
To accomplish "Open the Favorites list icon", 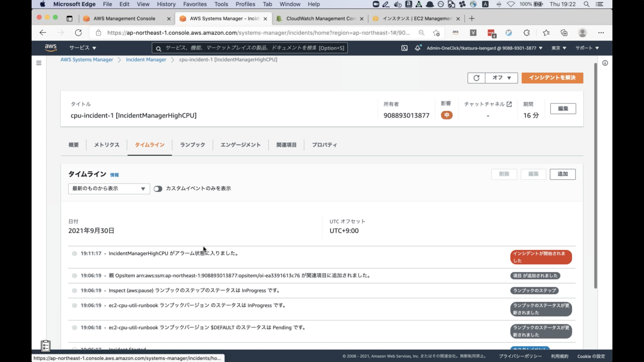I will (x=546, y=33).
